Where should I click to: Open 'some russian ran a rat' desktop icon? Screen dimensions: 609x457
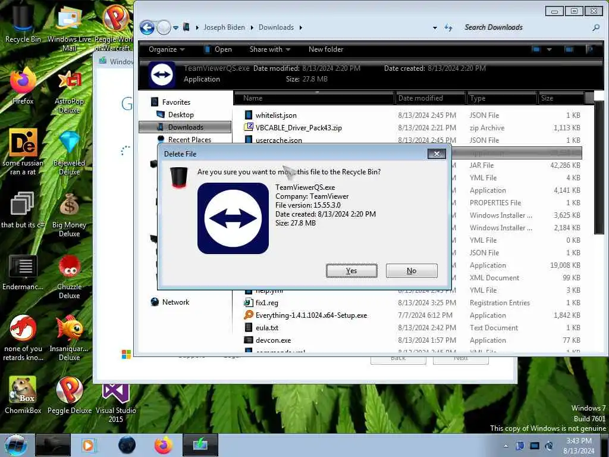[x=23, y=152]
